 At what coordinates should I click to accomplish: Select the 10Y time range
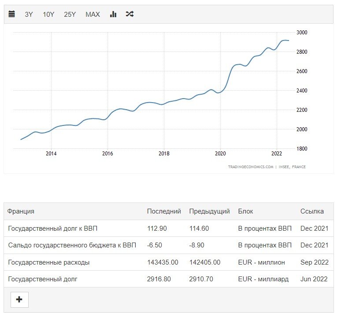48,15
